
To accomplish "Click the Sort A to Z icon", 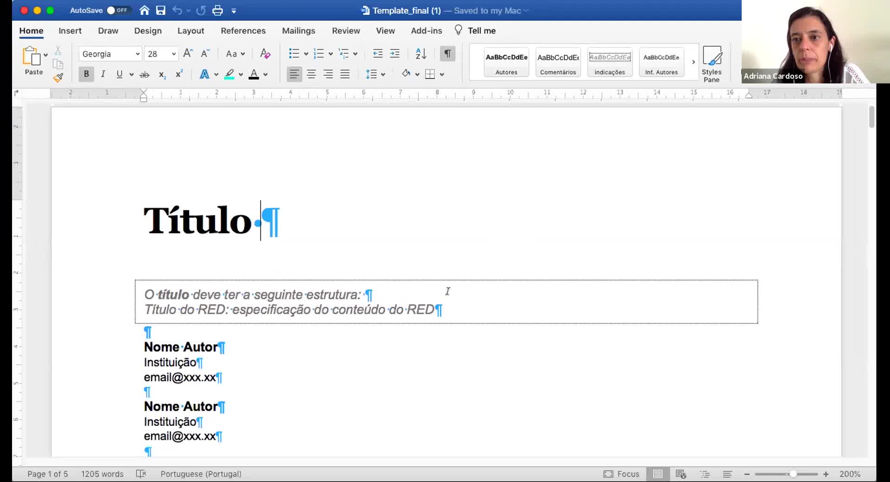I will click(421, 54).
